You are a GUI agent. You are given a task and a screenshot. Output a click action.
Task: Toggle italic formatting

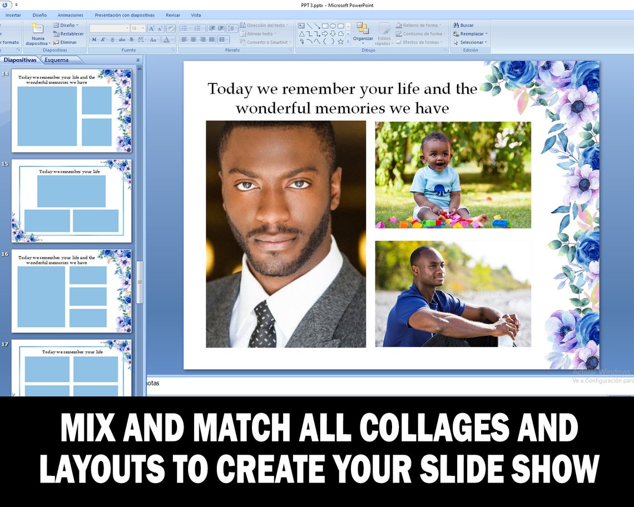[103, 39]
